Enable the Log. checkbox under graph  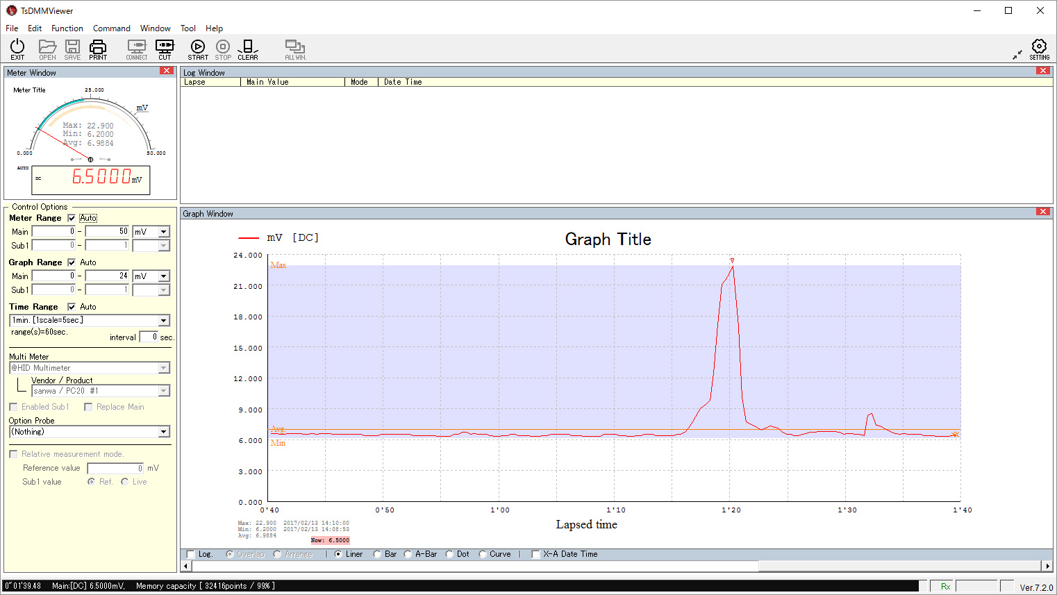click(191, 554)
